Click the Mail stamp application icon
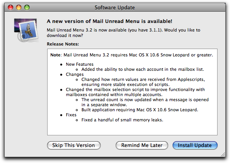This screenshot has height=163, width=230. click(x=26, y=30)
